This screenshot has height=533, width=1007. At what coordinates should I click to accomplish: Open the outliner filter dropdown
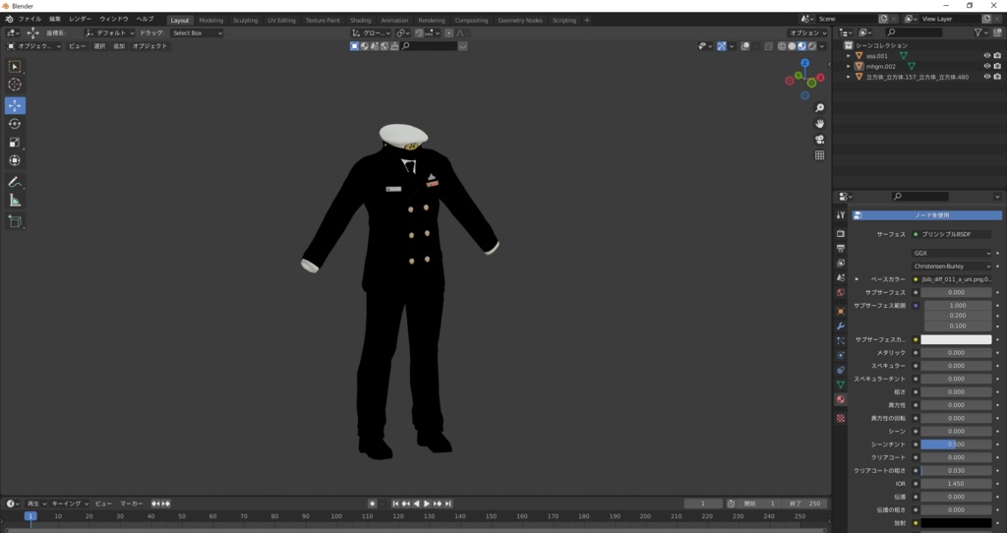(x=980, y=32)
